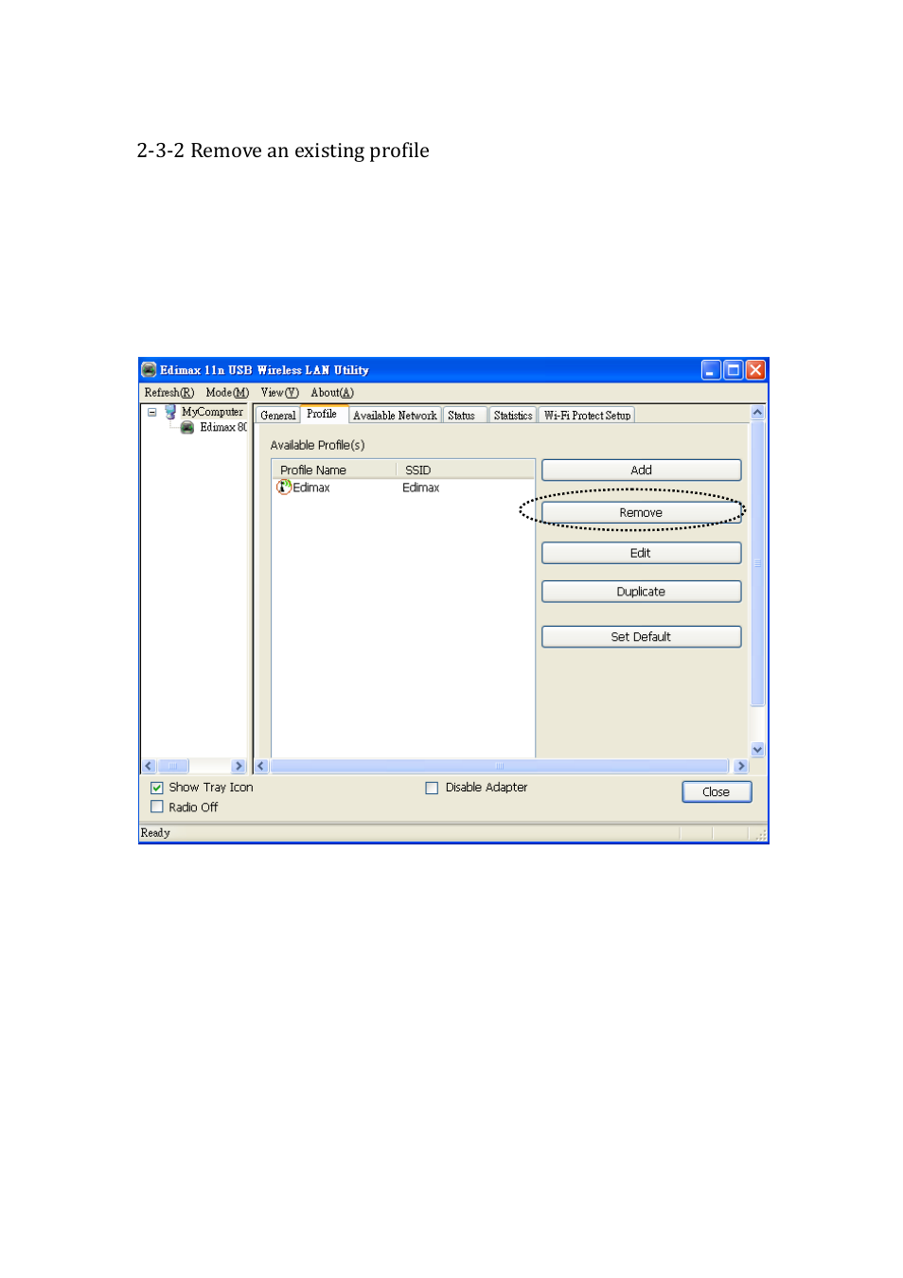Click the Close button
Image resolution: width=903 pixels, height=1278 pixels.
(x=717, y=792)
